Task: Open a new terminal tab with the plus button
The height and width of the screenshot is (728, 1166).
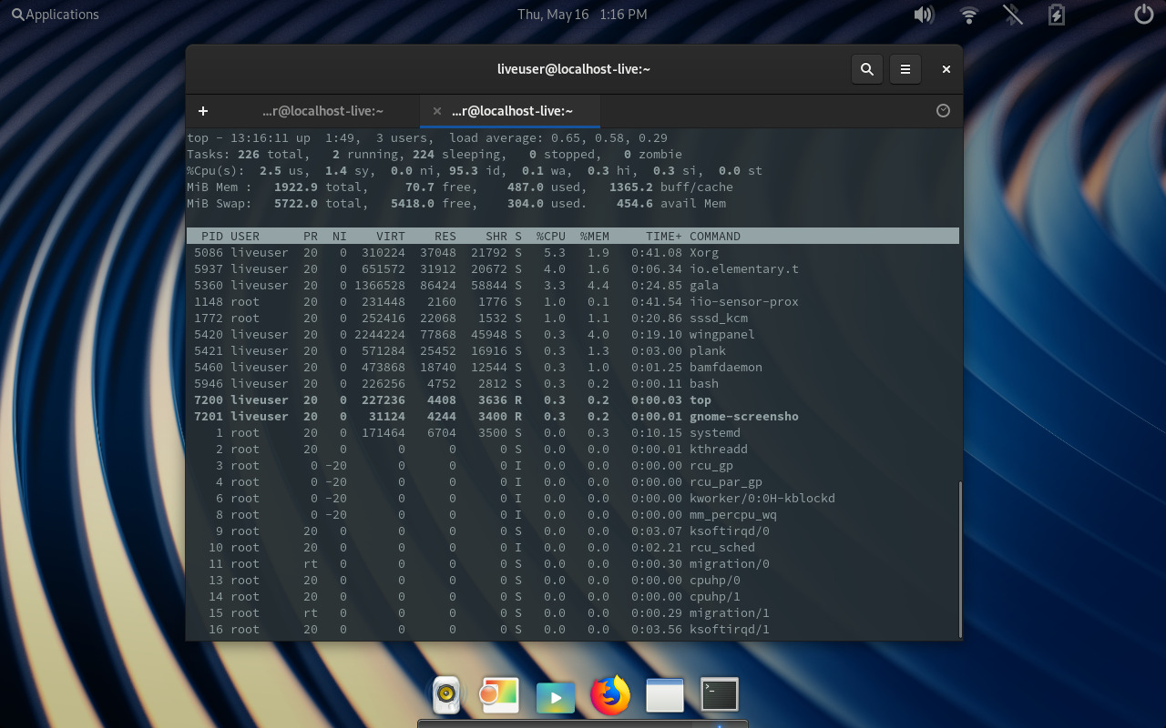Action: click(x=202, y=111)
